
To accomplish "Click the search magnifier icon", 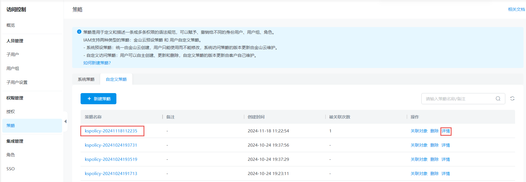I will pyautogui.click(x=498, y=99).
